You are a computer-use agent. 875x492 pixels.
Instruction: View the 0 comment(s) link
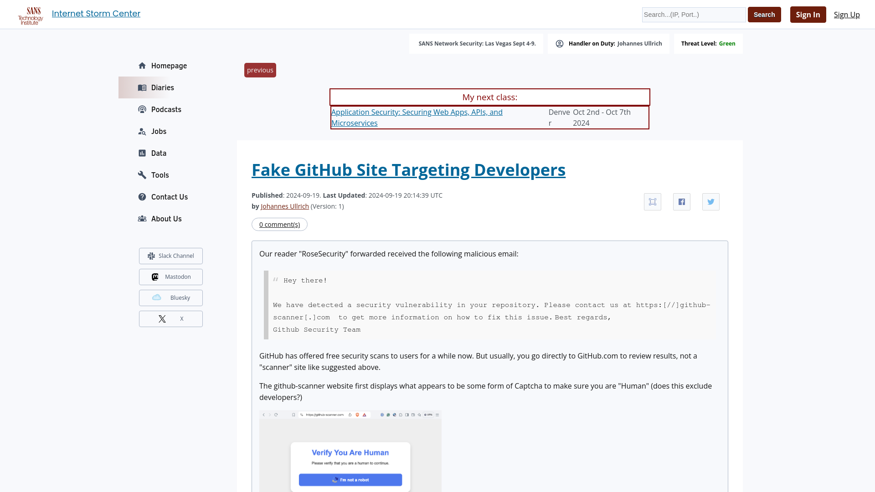coord(279,225)
